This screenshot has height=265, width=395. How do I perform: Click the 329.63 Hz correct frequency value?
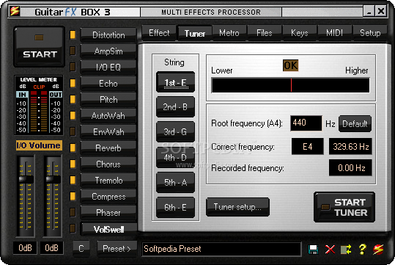coord(350,146)
